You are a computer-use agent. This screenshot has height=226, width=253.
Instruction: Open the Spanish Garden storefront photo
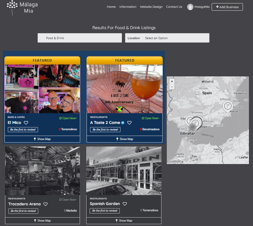[x=124, y=171]
